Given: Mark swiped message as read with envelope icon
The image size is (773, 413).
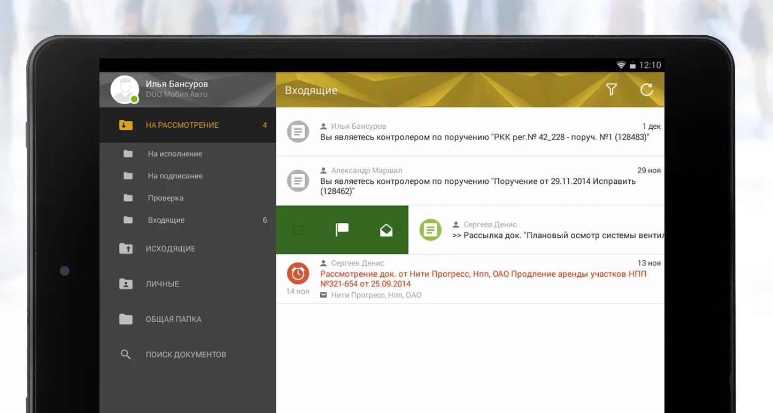Looking at the screenshot, I should pyautogui.click(x=386, y=230).
